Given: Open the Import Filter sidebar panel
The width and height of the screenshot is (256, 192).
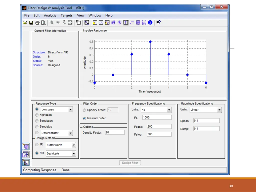Looking at the screenshot, I should click(26, 154).
